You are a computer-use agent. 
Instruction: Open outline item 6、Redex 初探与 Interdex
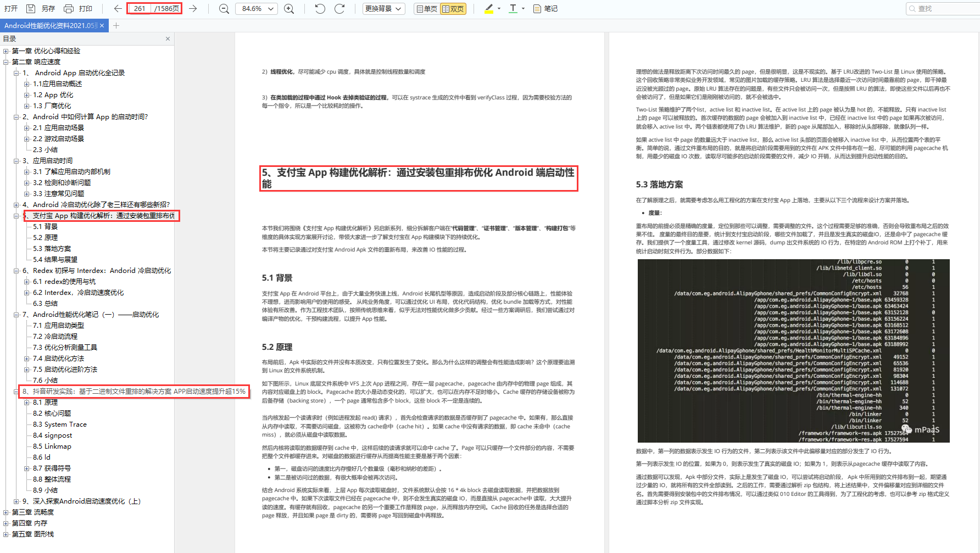point(97,271)
